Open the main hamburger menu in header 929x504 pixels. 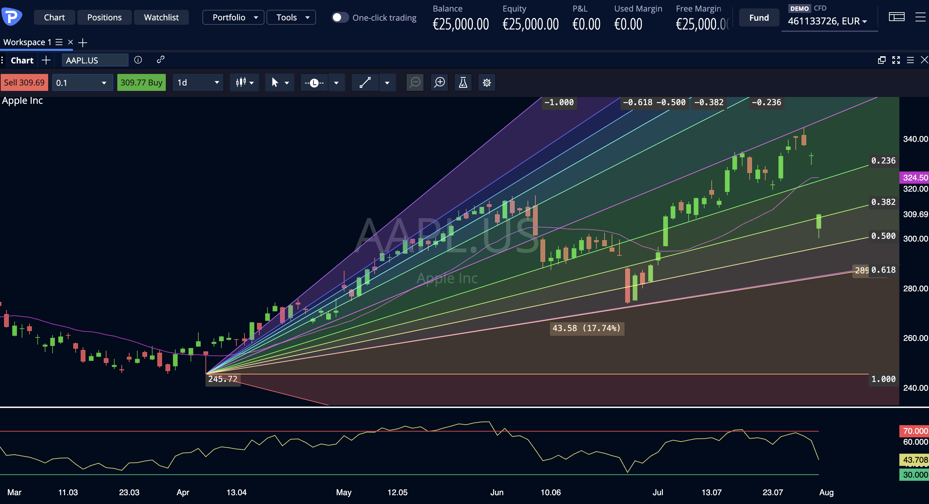920,17
